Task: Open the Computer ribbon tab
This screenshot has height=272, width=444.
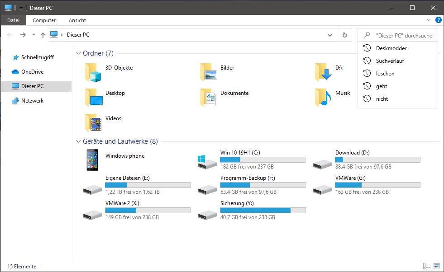Action: (44, 20)
